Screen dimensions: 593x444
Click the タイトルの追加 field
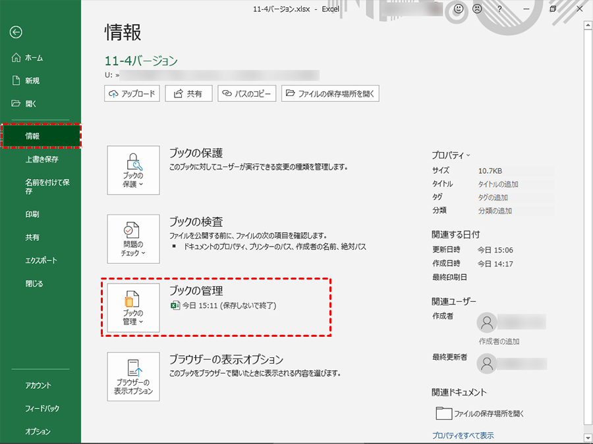tap(498, 184)
